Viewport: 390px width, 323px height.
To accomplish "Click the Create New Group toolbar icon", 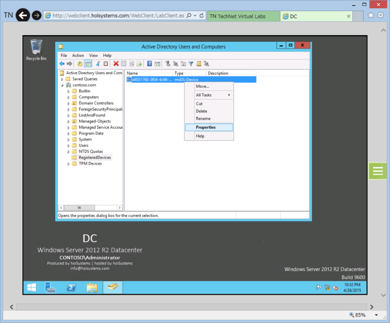I will 175,64.
